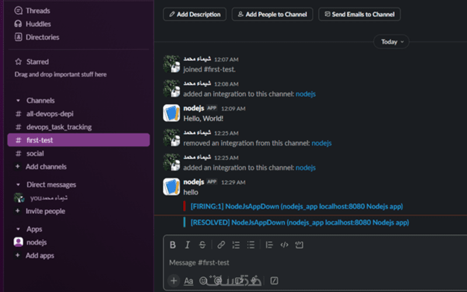Viewport: 467px width, 292px height.
Task: Toggle italic text formatting
Action: pos(187,245)
